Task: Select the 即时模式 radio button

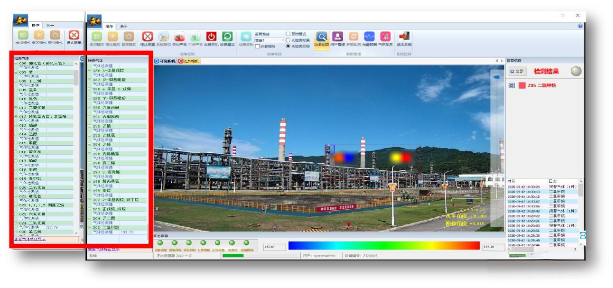Action: pos(288,34)
